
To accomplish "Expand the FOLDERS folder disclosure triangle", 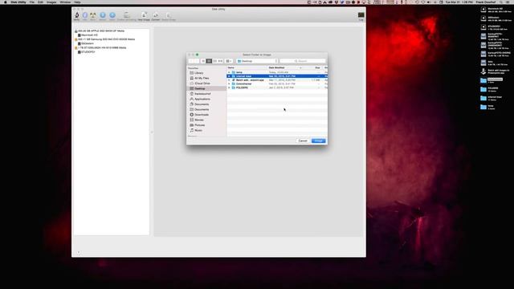I will 229,88.
